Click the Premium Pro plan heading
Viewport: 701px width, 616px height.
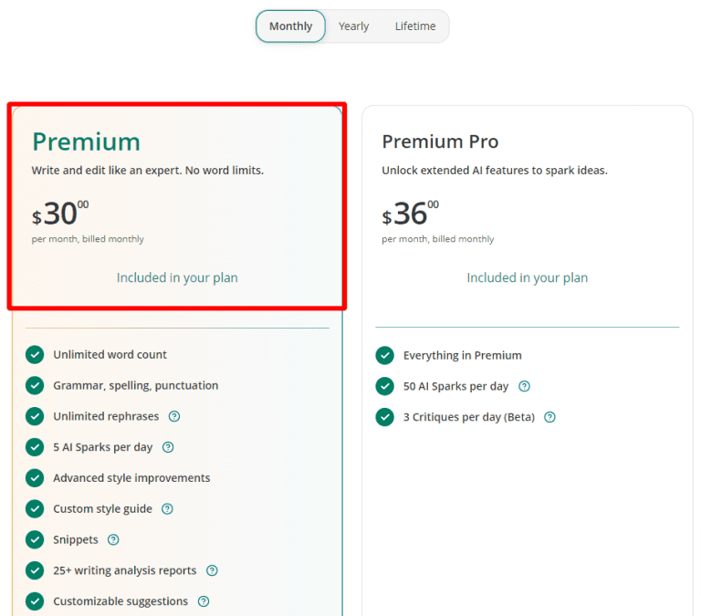pyautogui.click(x=440, y=141)
